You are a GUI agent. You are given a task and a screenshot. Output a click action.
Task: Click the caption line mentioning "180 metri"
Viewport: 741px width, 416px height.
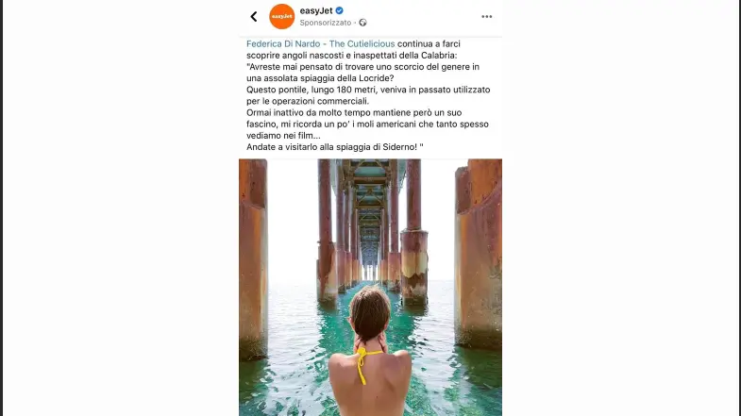(368, 90)
